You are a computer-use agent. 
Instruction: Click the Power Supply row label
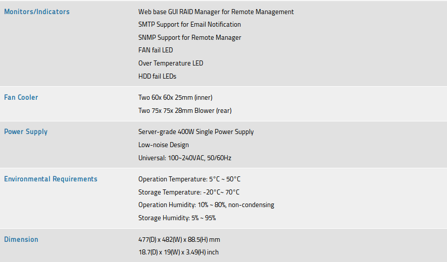pyautogui.click(x=26, y=132)
